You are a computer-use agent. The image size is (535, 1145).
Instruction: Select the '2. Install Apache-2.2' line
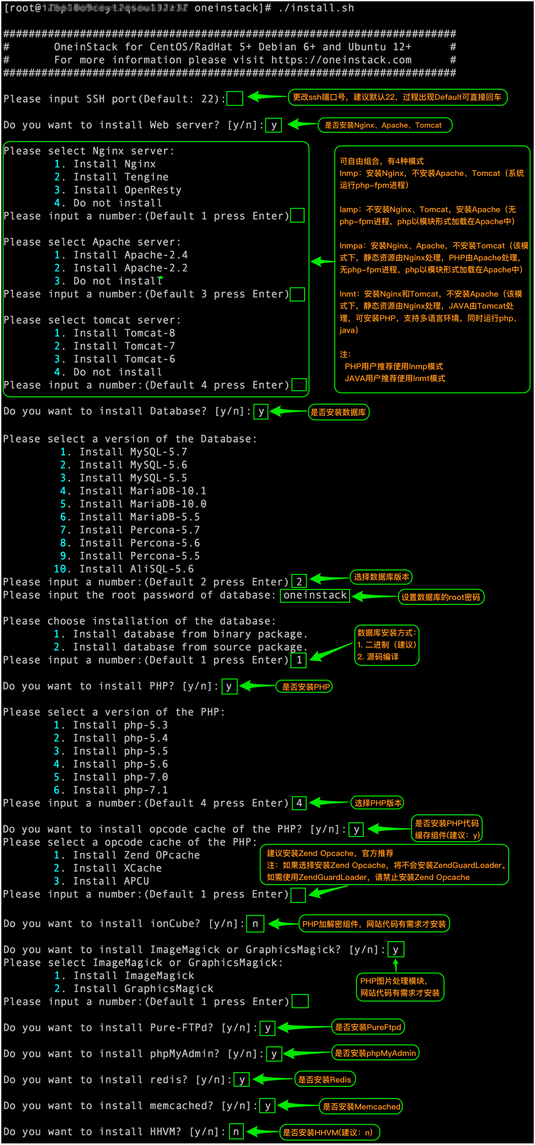[x=121, y=268]
